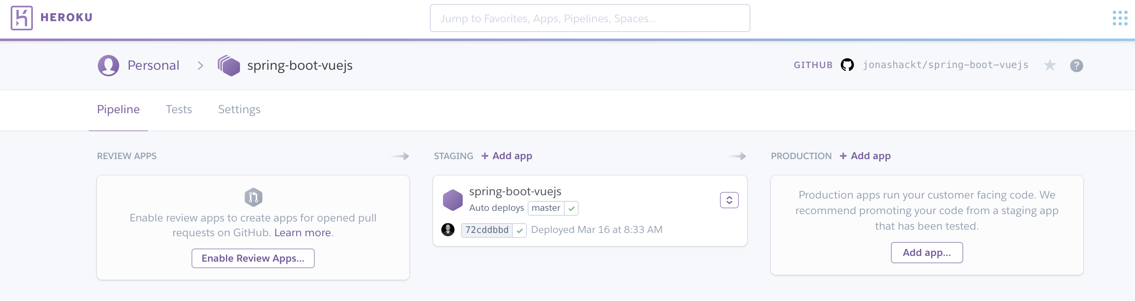Click the committer avatar beside 72cddbbd
This screenshot has width=1135, height=301.
tap(448, 229)
